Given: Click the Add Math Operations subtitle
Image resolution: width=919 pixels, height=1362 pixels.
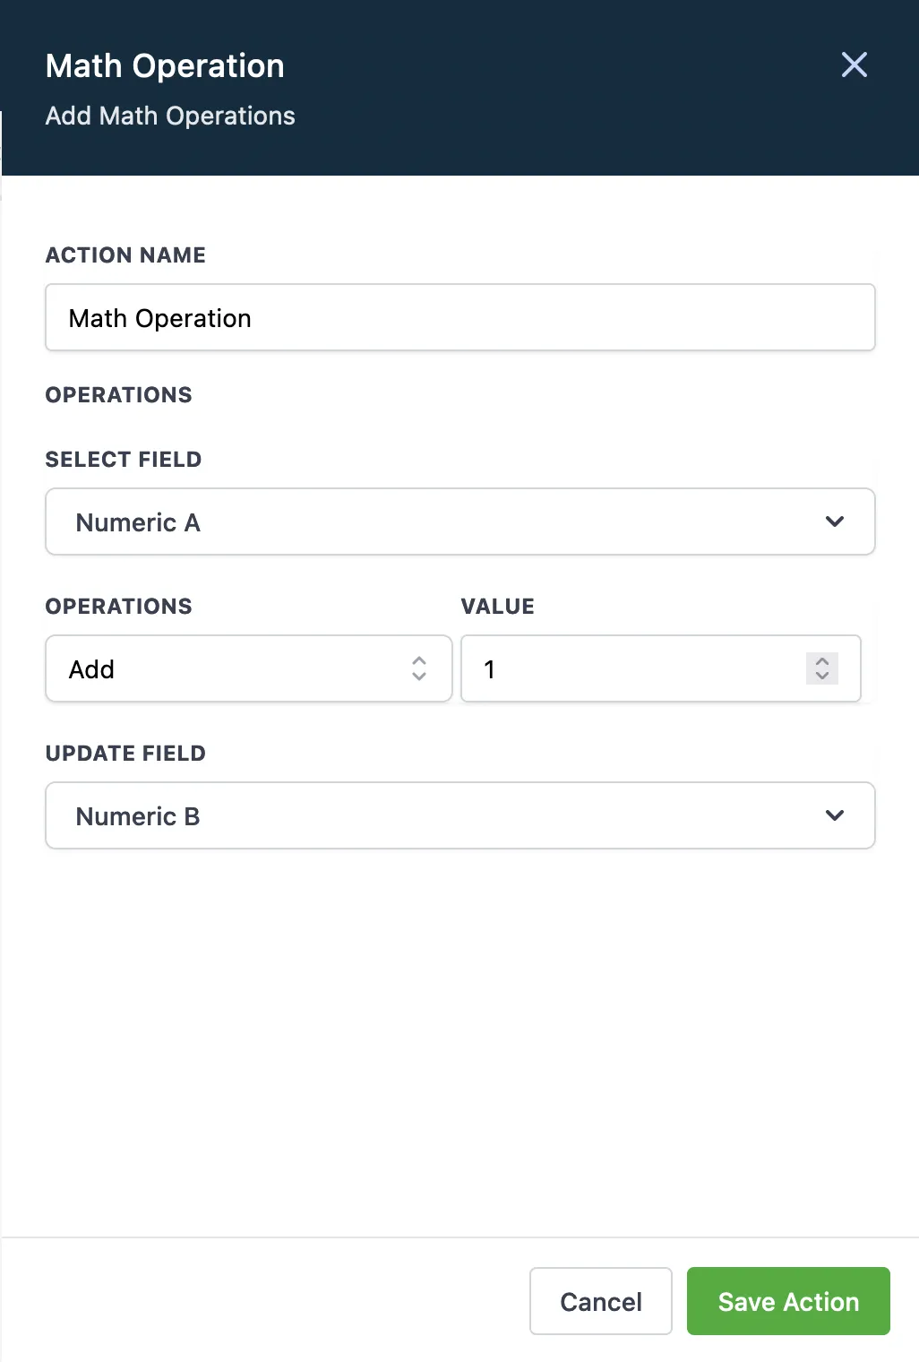Looking at the screenshot, I should coord(170,116).
